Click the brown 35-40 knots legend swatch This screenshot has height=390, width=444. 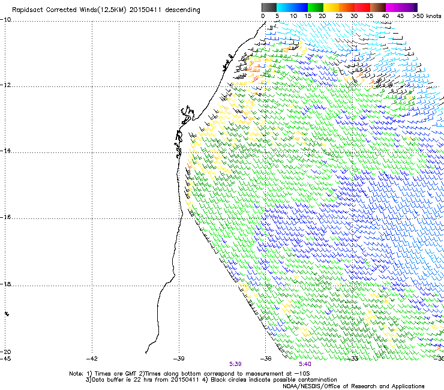[x=378, y=7]
